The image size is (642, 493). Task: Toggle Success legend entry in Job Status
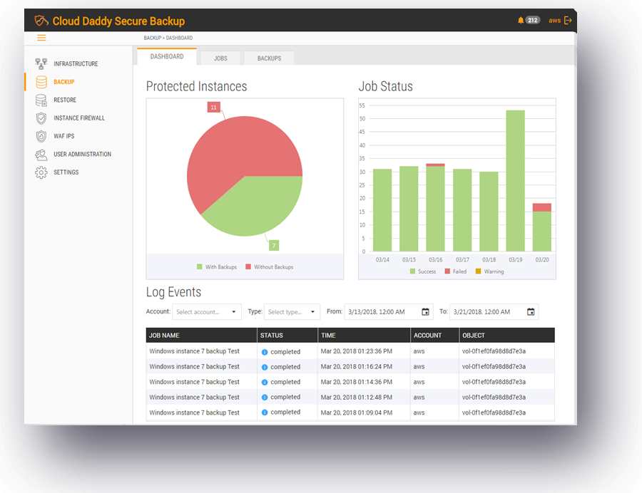[422, 271]
